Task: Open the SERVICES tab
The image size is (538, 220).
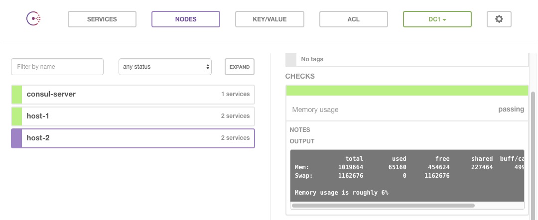Action: pyautogui.click(x=102, y=19)
